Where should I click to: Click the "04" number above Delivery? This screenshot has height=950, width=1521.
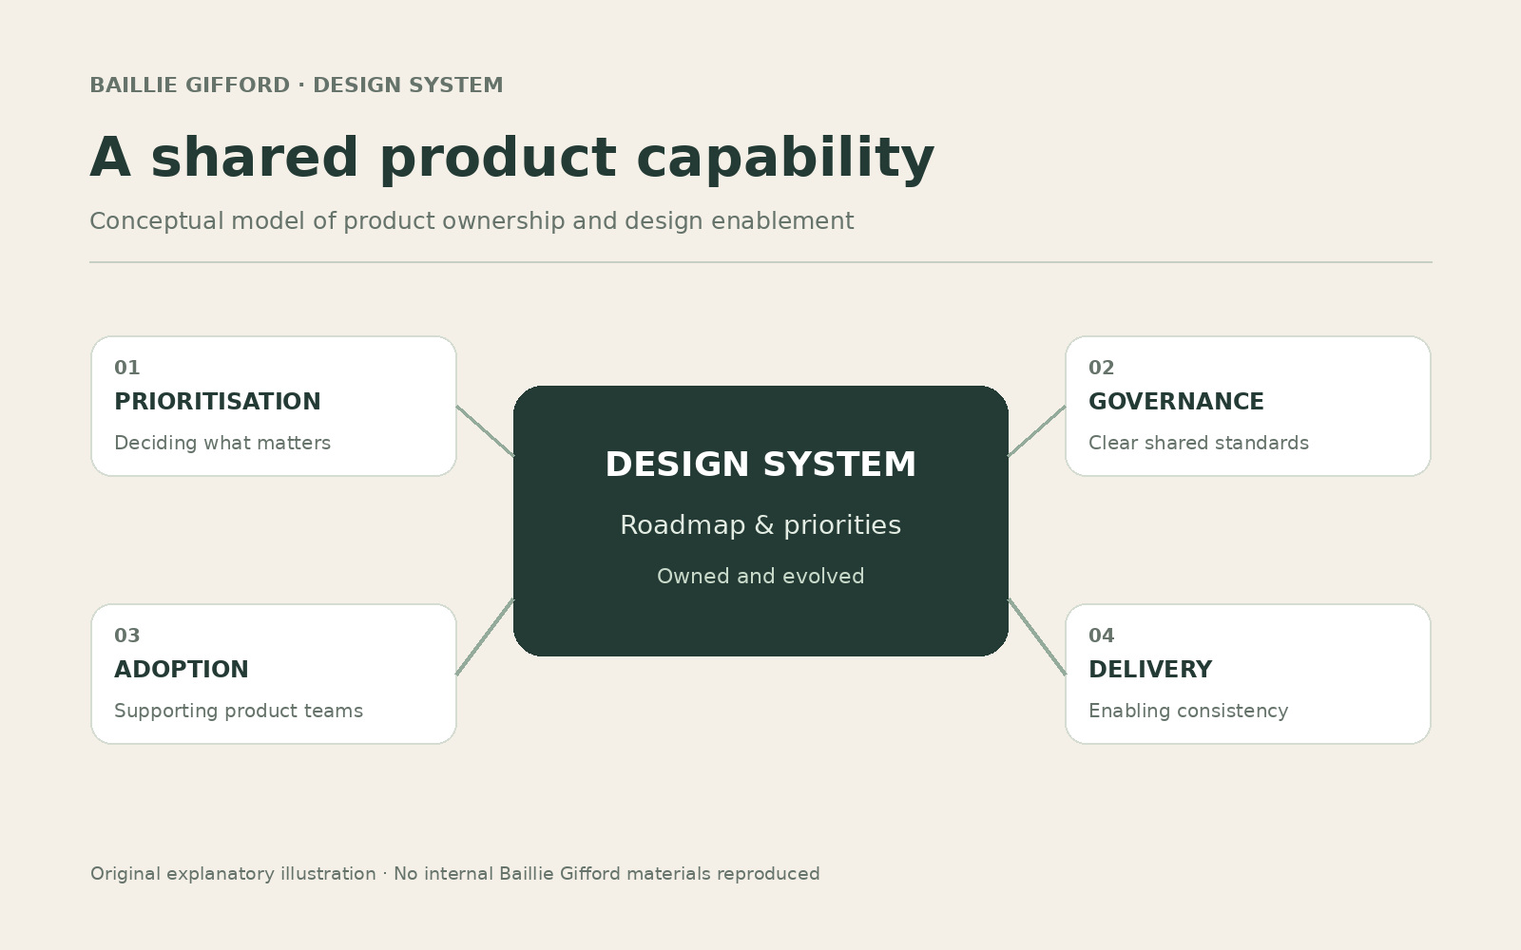(1102, 636)
